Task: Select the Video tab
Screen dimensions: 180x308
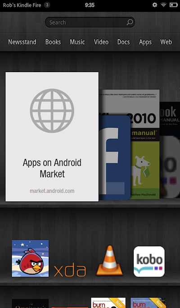Action: (x=101, y=42)
